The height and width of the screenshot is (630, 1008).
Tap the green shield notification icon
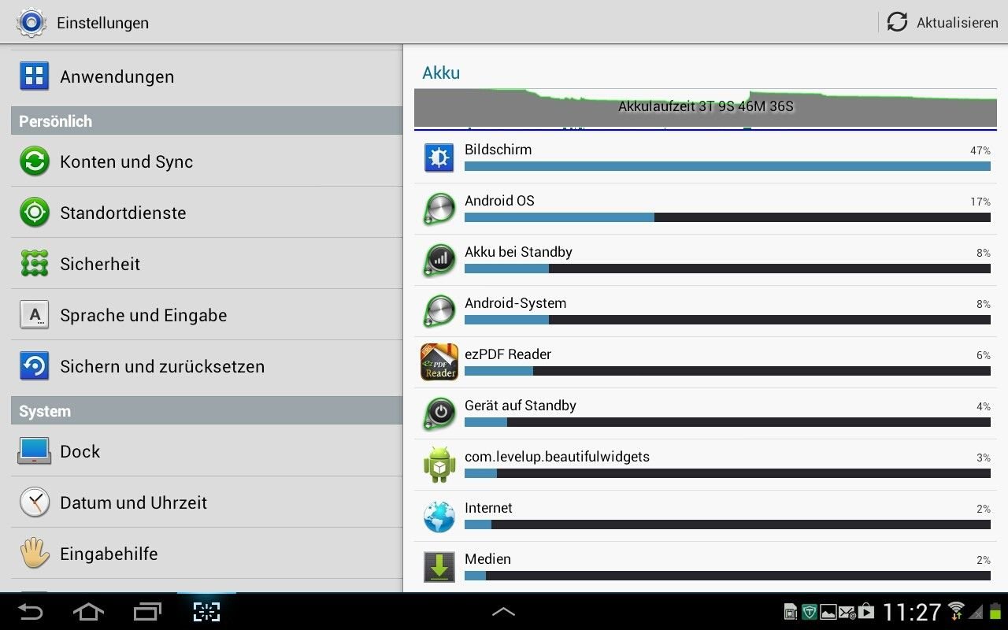point(810,612)
